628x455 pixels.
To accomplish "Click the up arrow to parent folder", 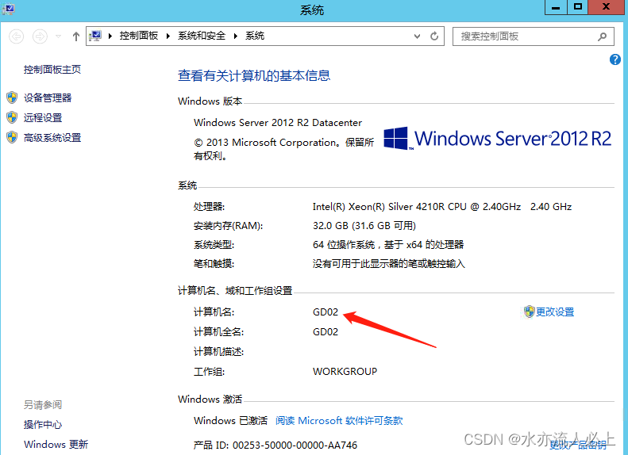I will click(76, 36).
